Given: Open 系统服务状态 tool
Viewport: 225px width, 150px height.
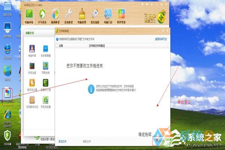Looking at the screenshot, I should pos(32,101).
